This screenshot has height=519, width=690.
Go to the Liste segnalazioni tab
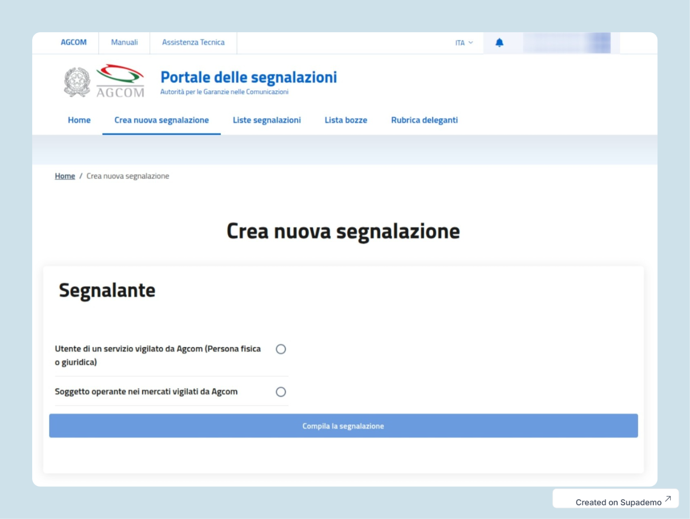(266, 120)
